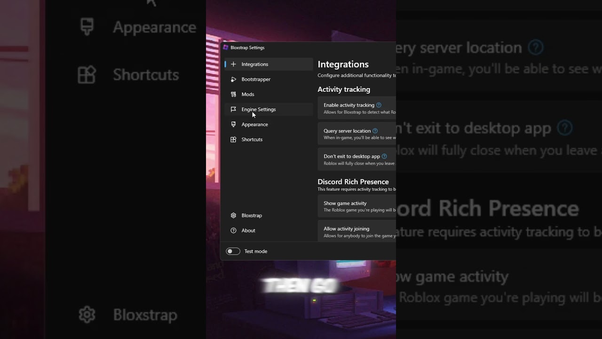This screenshot has height=339, width=602.
Task: Click the Allow activity joining option card
Action: point(357,231)
